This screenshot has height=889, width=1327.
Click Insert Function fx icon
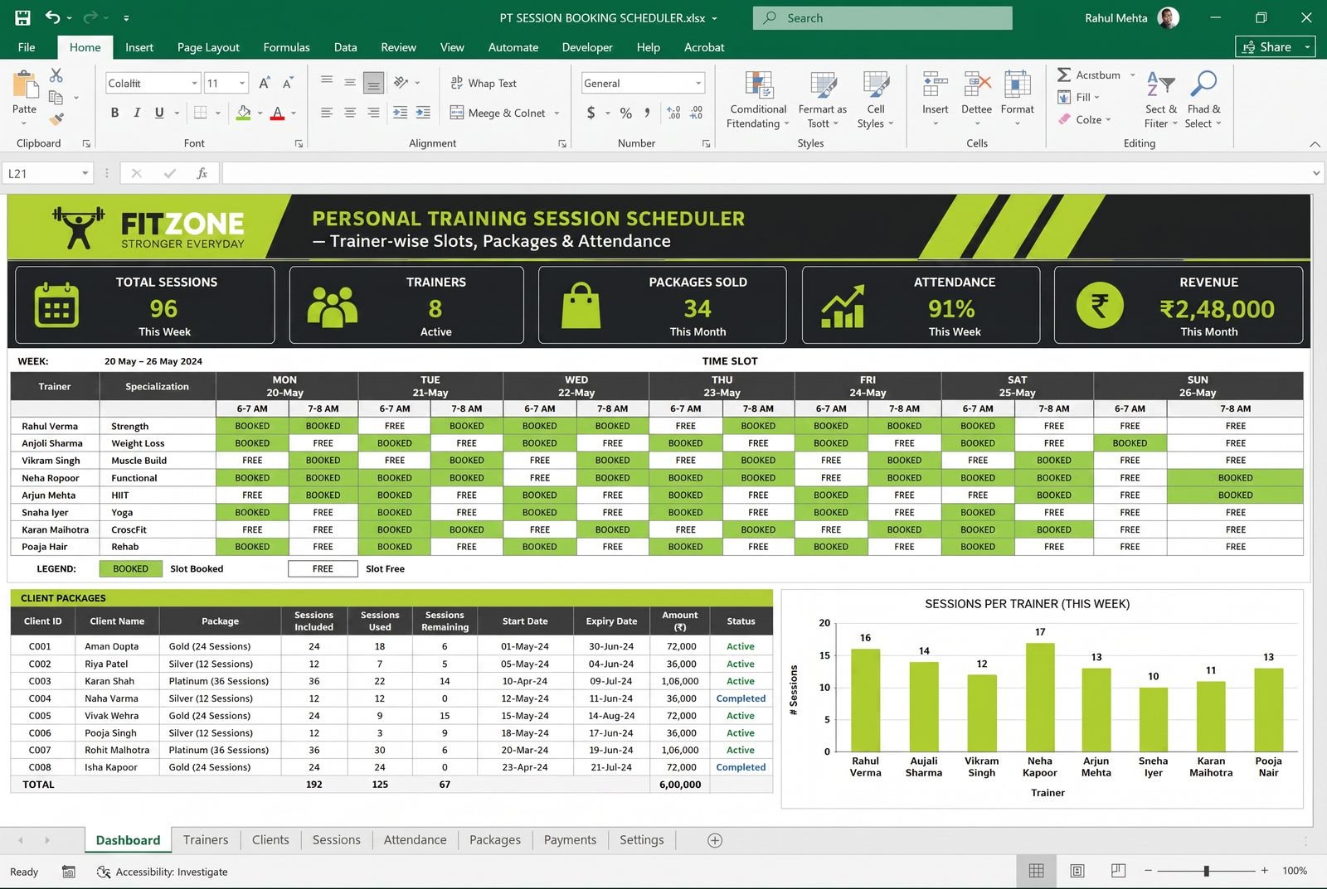[202, 173]
